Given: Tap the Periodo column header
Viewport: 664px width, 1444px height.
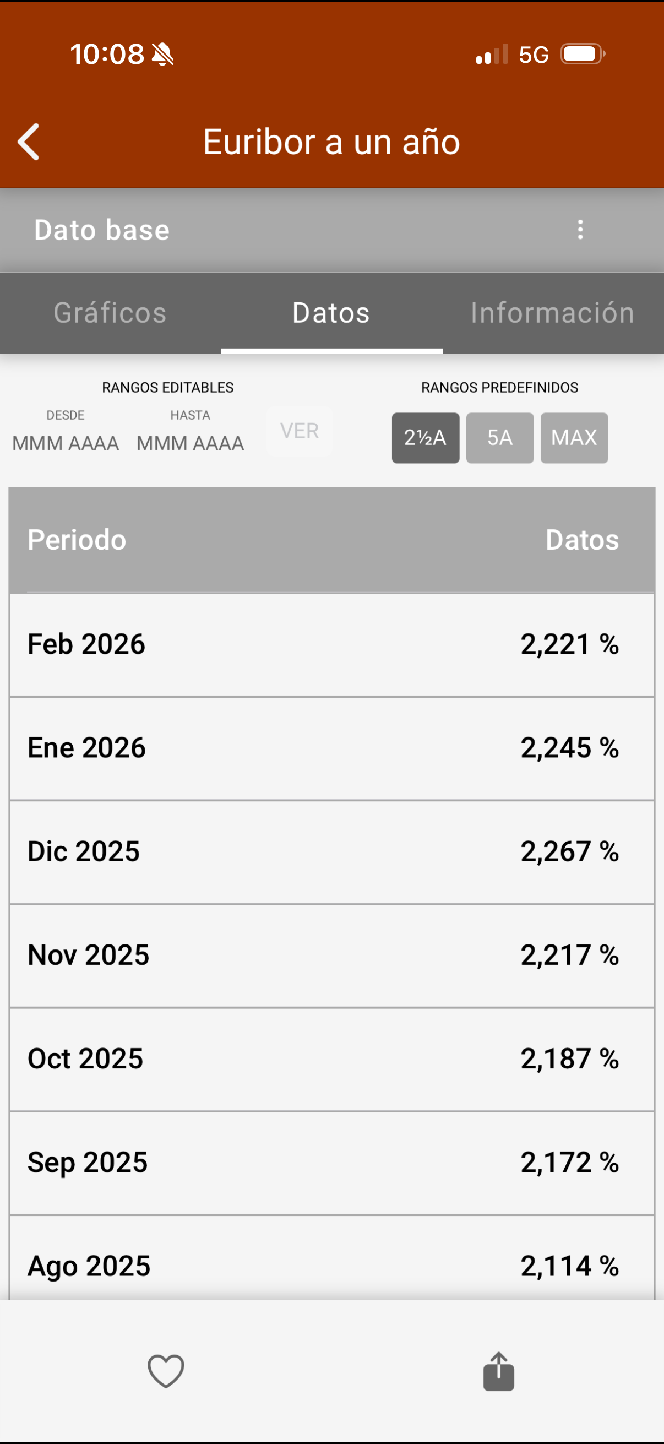Looking at the screenshot, I should 77,540.
